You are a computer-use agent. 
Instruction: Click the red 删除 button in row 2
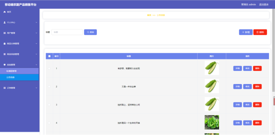257,87
